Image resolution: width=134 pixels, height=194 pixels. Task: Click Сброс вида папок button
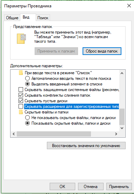click(102, 51)
